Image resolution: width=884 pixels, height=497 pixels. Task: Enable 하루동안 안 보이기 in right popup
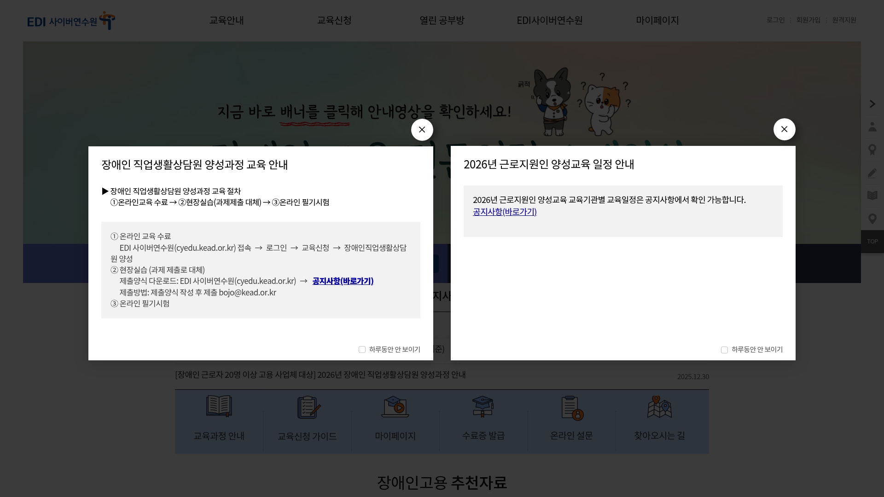(724, 350)
